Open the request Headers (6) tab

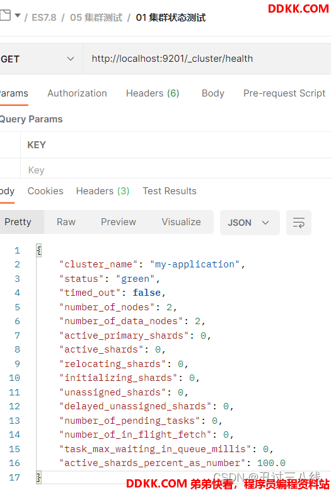(x=153, y=93)
